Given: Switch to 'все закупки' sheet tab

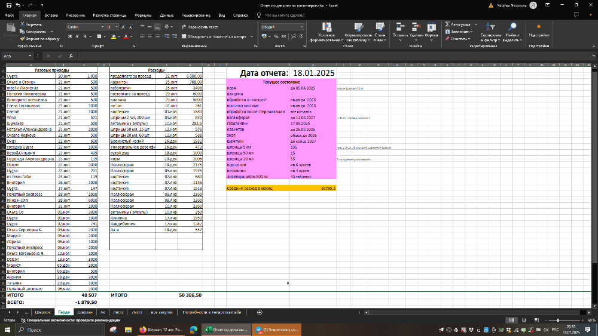Looking at the screenshot, I should click(161, 312).
